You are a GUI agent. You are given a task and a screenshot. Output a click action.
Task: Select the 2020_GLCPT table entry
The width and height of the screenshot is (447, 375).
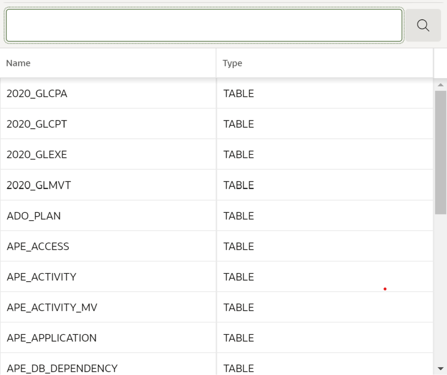click(217, 124)
